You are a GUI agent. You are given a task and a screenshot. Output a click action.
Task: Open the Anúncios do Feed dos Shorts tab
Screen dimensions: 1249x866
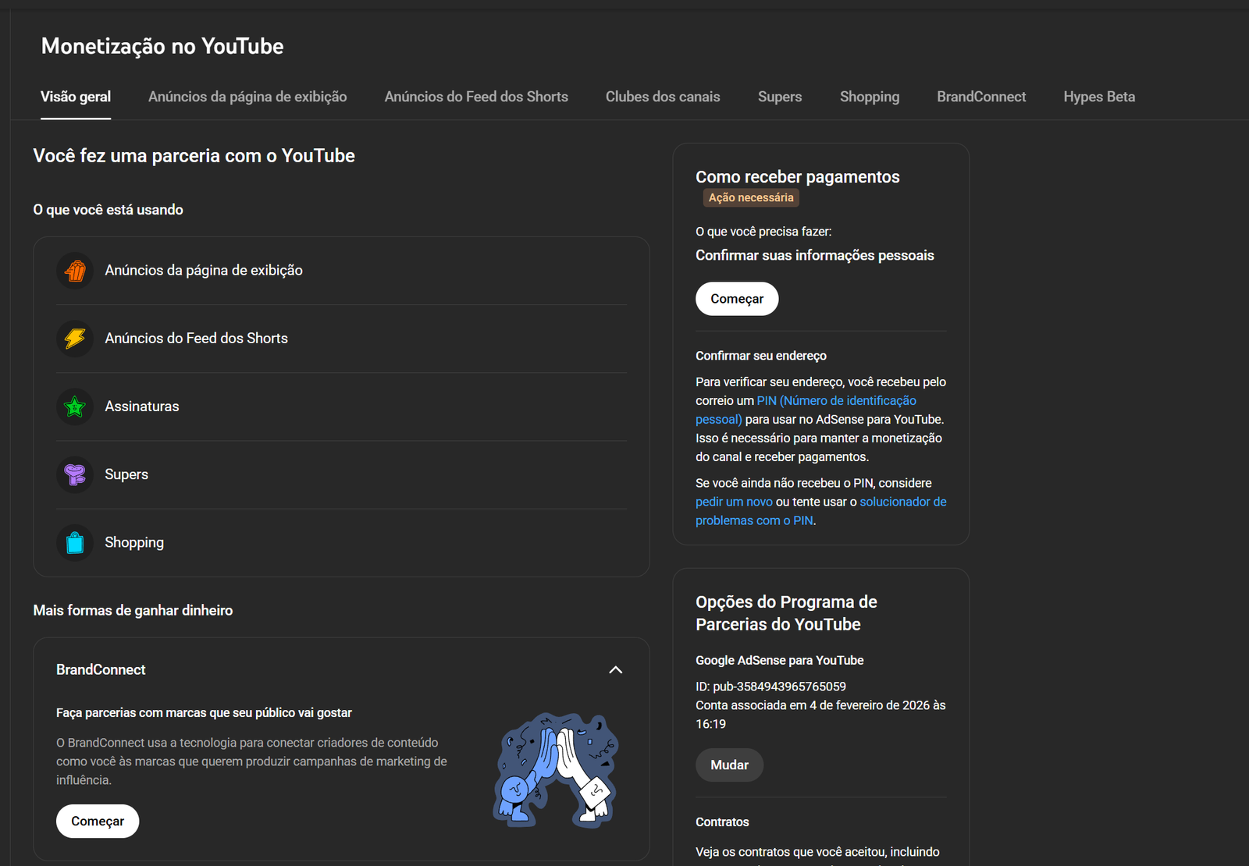[476, 97]
